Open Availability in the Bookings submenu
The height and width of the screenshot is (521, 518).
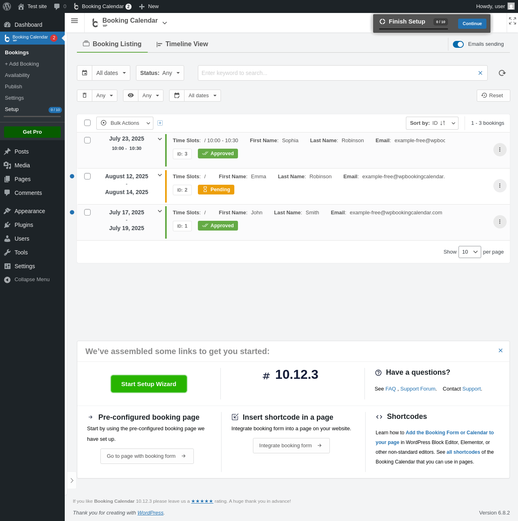[17, 75]
